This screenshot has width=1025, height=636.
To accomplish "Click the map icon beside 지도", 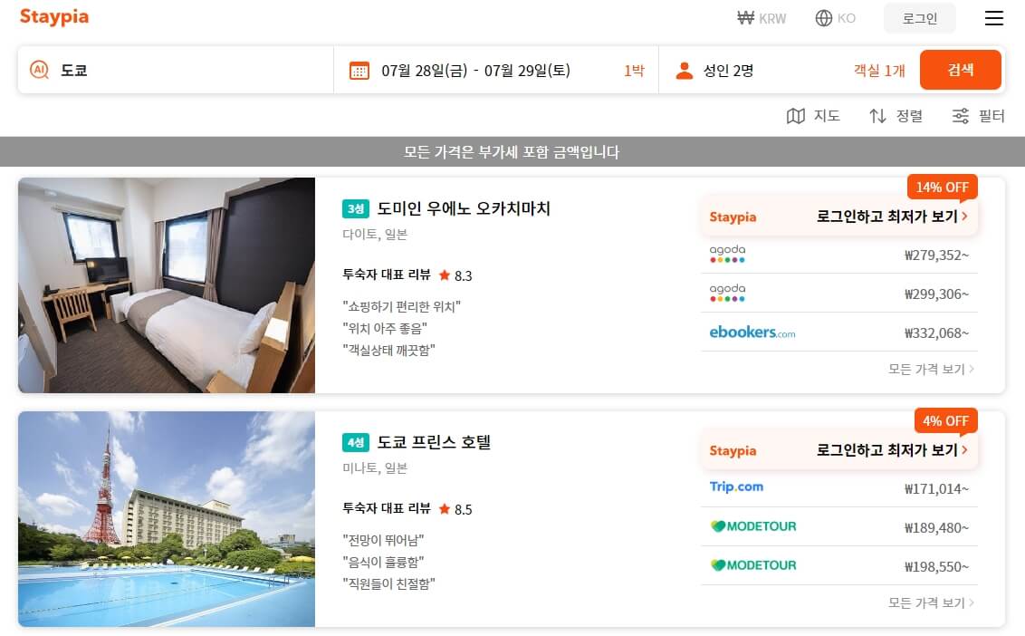I will point(796,116).
